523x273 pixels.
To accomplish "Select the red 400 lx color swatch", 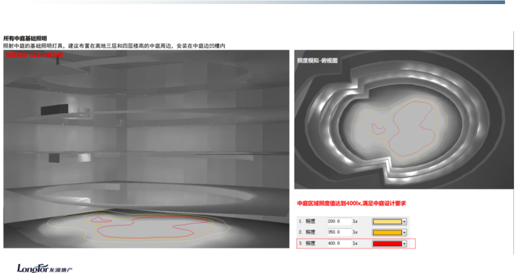I will pyautogui.click(x=387, y=244).
